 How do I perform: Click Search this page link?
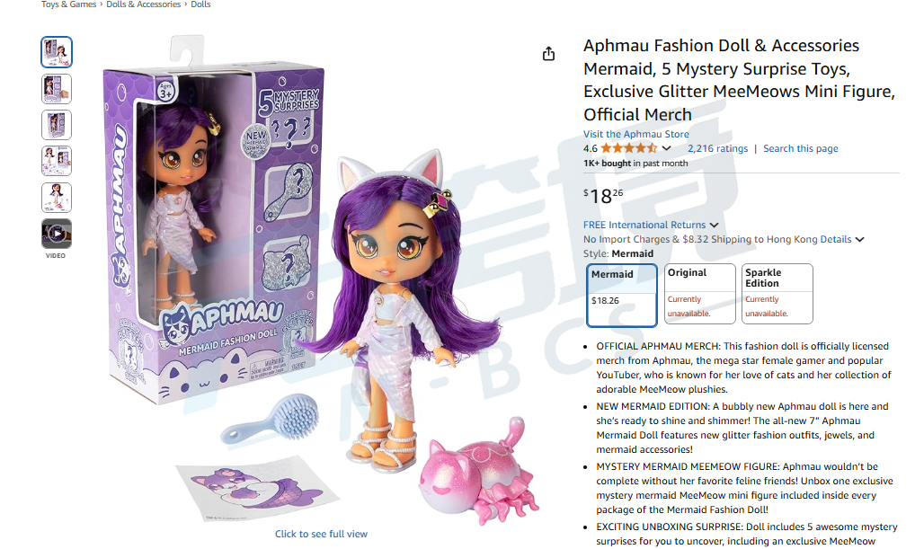801,148
